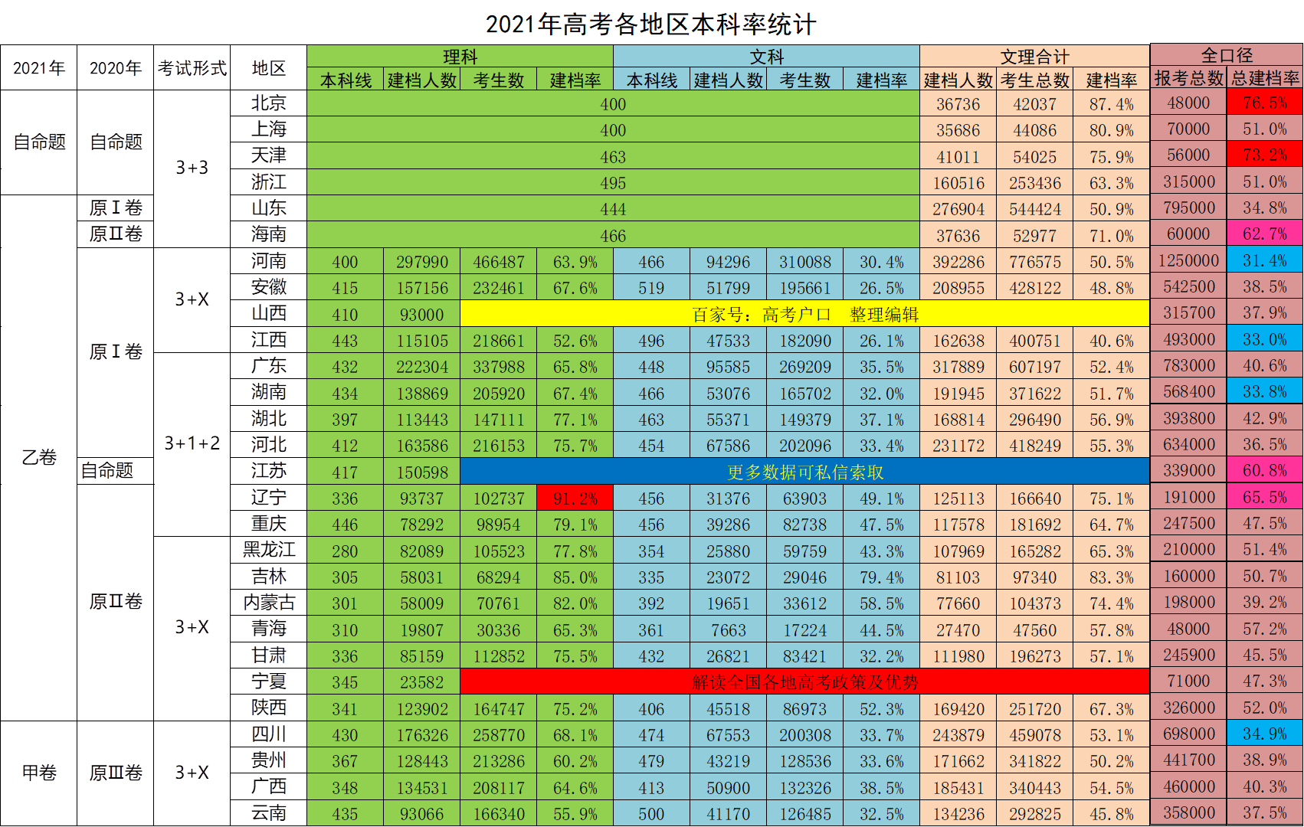The height and width of the screenshot is (827, 1304).
Task: Click the 3+3 exam format cell
Action: 192,168
